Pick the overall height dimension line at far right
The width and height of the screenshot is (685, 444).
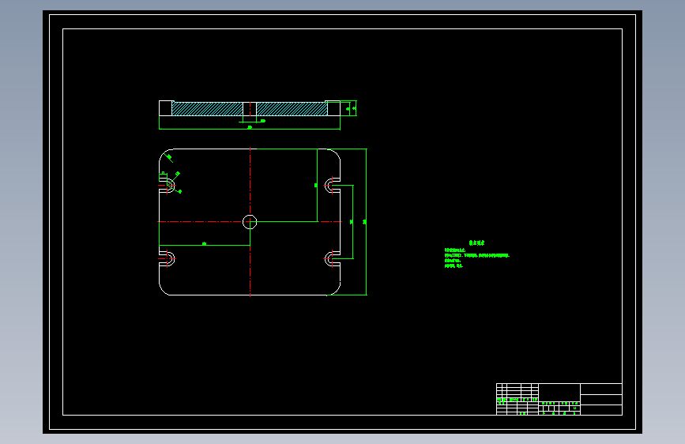(x=366, y=222)
